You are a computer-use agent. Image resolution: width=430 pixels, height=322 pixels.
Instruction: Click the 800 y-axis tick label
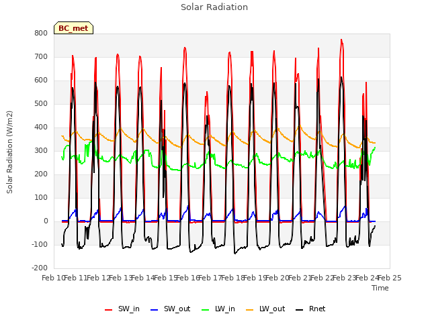41,34
